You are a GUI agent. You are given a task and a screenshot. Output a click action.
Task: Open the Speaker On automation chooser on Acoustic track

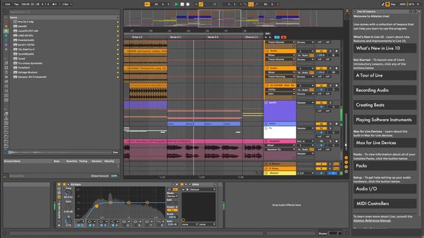pyautogui.click(x=280, y=149)
